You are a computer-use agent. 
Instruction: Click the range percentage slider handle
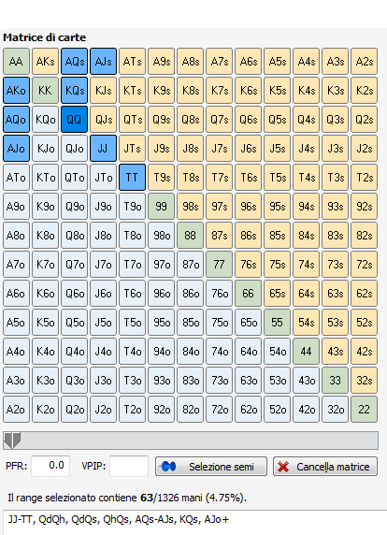12,441
